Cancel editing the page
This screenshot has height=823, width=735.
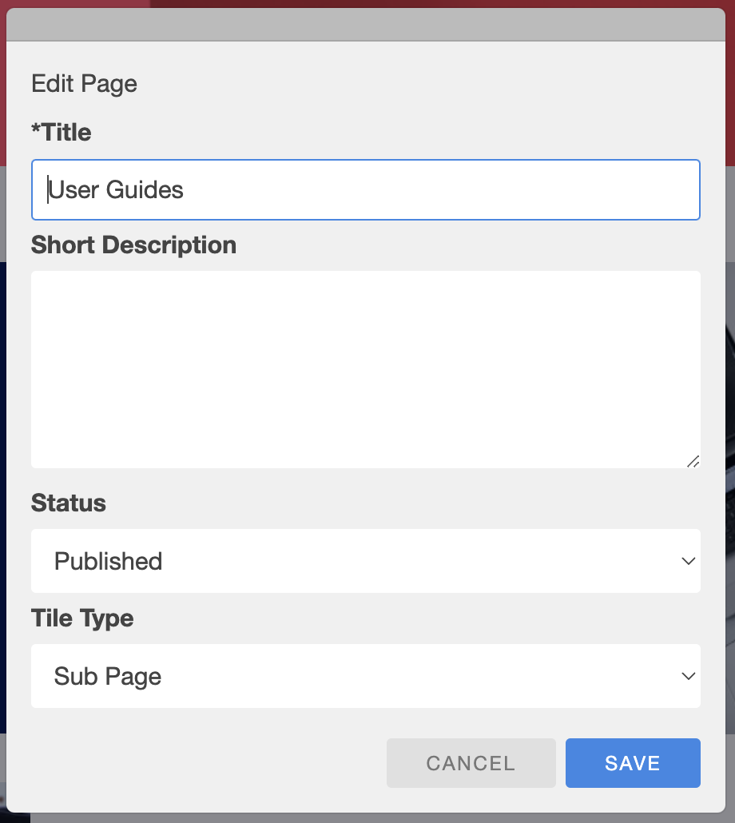(471, 763)
